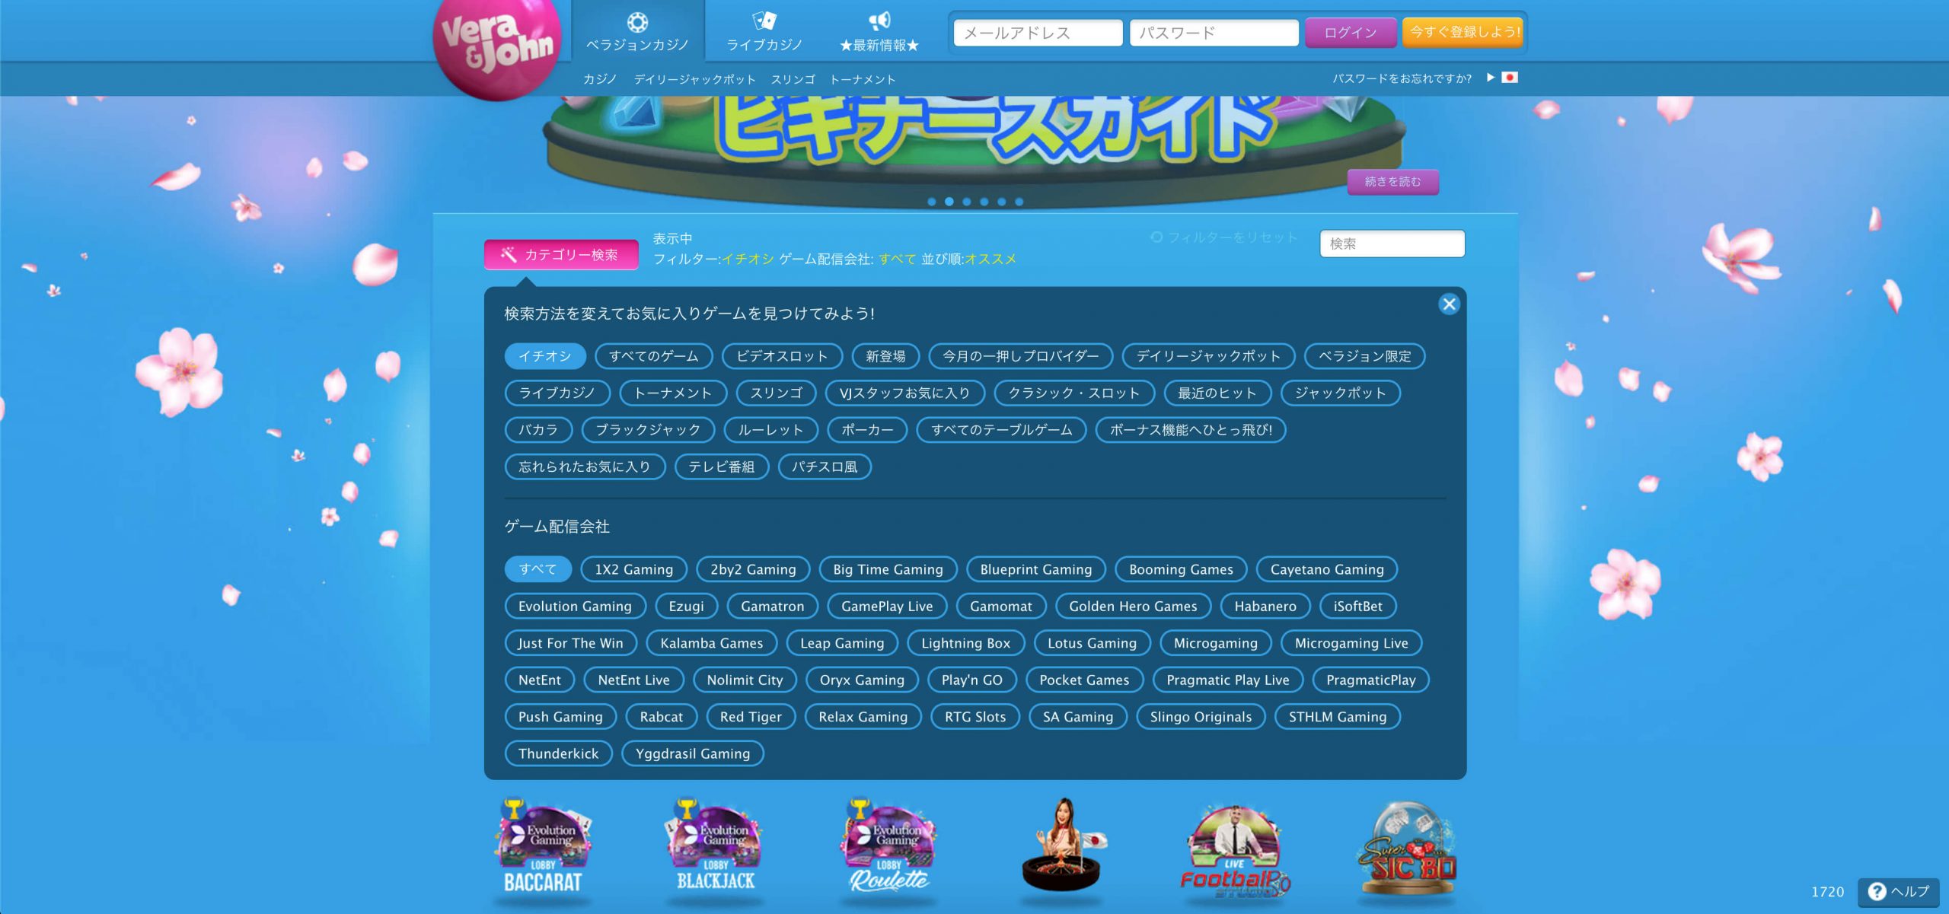This screenshot has height=914, width=1949.
Task: Switch to the ライブカジノ tab
Action: [764, 31]
